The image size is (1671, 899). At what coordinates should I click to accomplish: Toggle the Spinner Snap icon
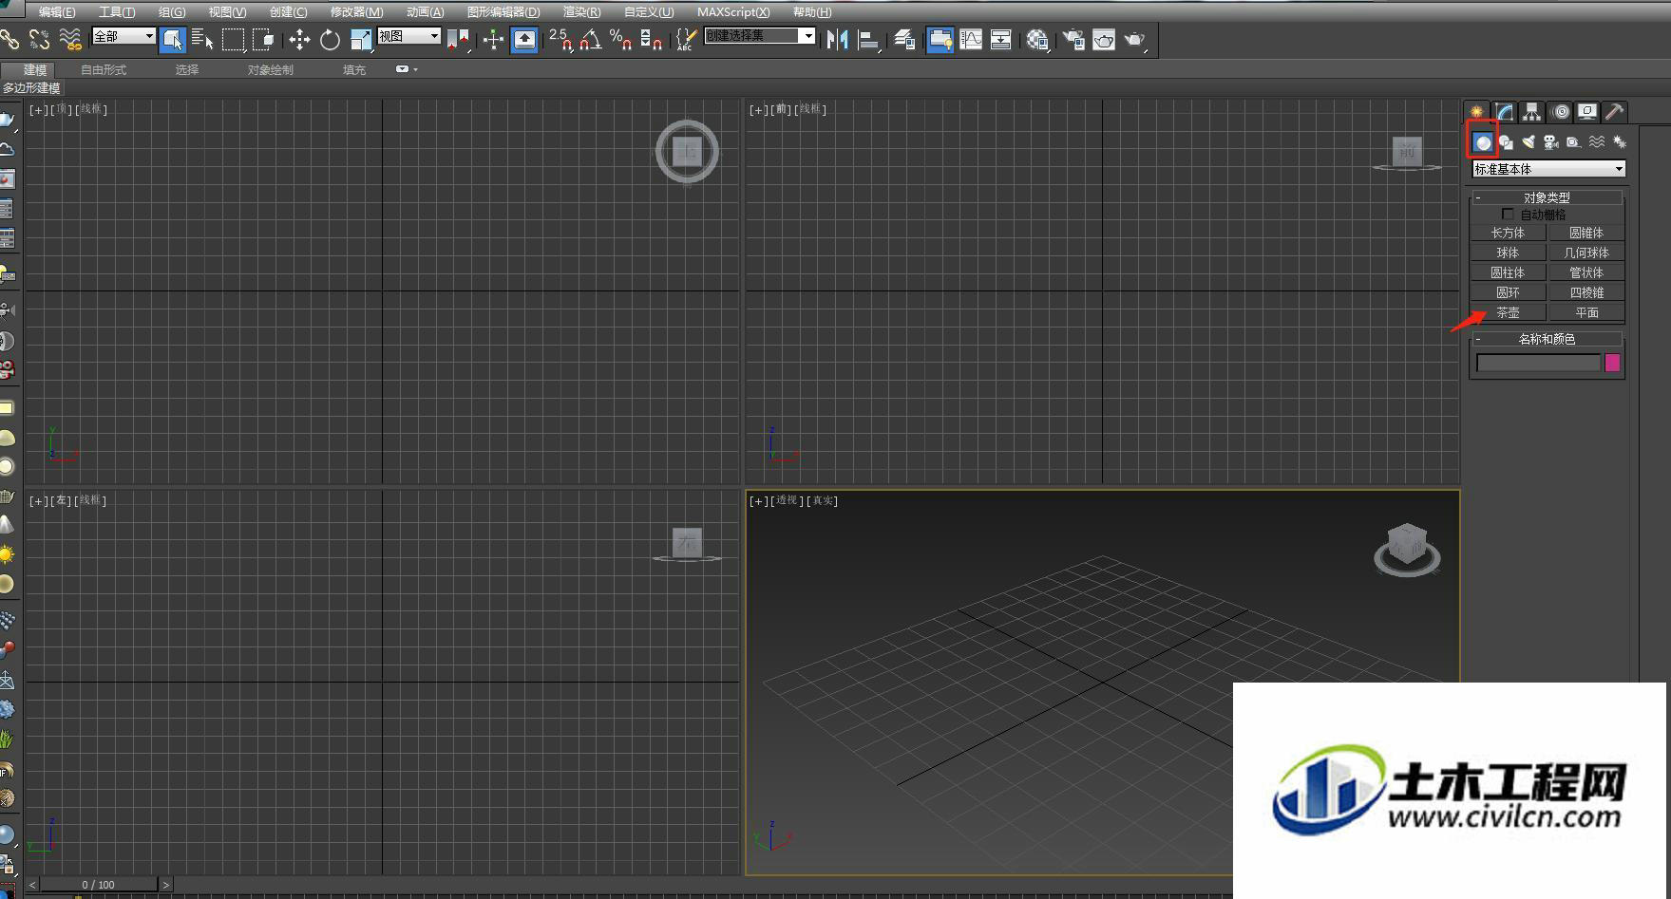[x=652, y=39]
